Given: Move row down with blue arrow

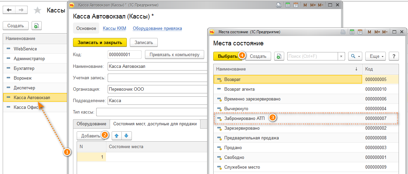Looking at the screenshot, I should 127,136.
